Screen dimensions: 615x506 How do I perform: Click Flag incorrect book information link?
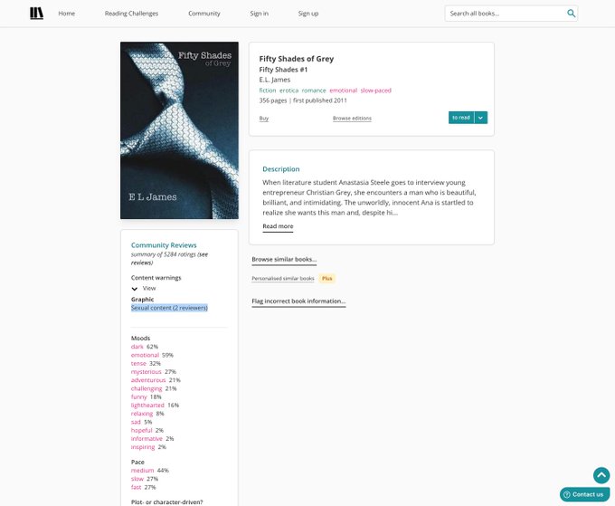(x=298, y=301)
